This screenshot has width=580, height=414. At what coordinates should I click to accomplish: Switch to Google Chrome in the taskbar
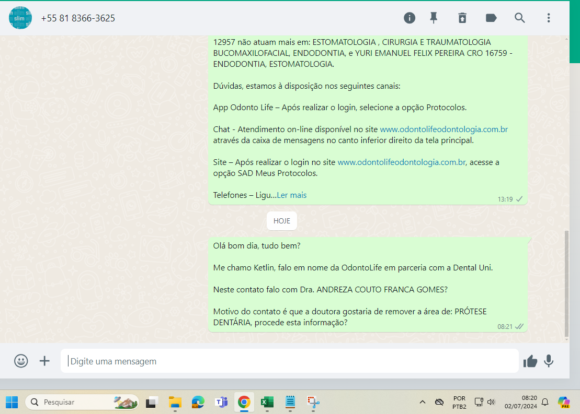pos(244,402)
